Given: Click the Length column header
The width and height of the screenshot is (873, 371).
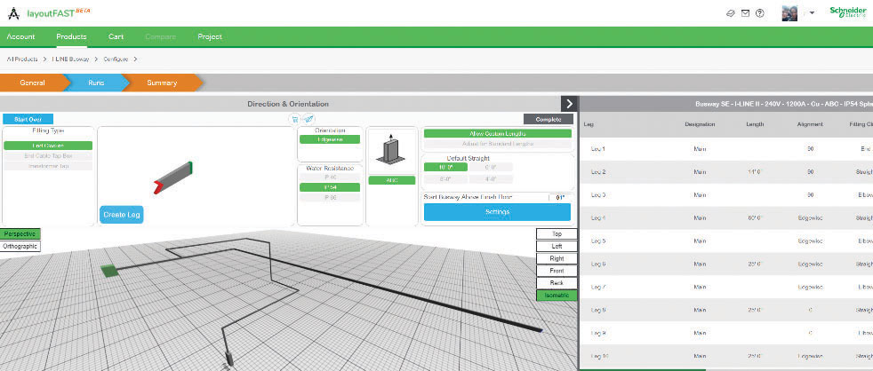Looking at the screenshot, I should [x=755, y=124].
